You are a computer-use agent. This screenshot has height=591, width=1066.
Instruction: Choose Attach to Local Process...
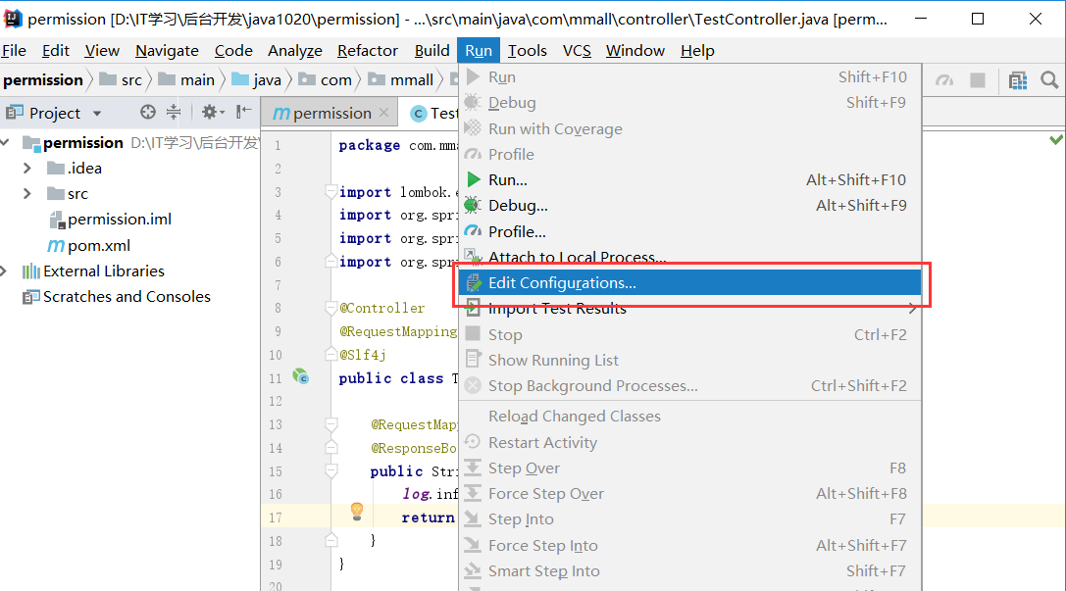pyautogui.click(x=577, y=258)
